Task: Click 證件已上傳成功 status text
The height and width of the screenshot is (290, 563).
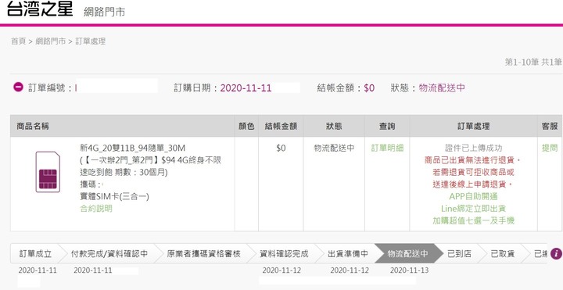Action: [473, 148]
